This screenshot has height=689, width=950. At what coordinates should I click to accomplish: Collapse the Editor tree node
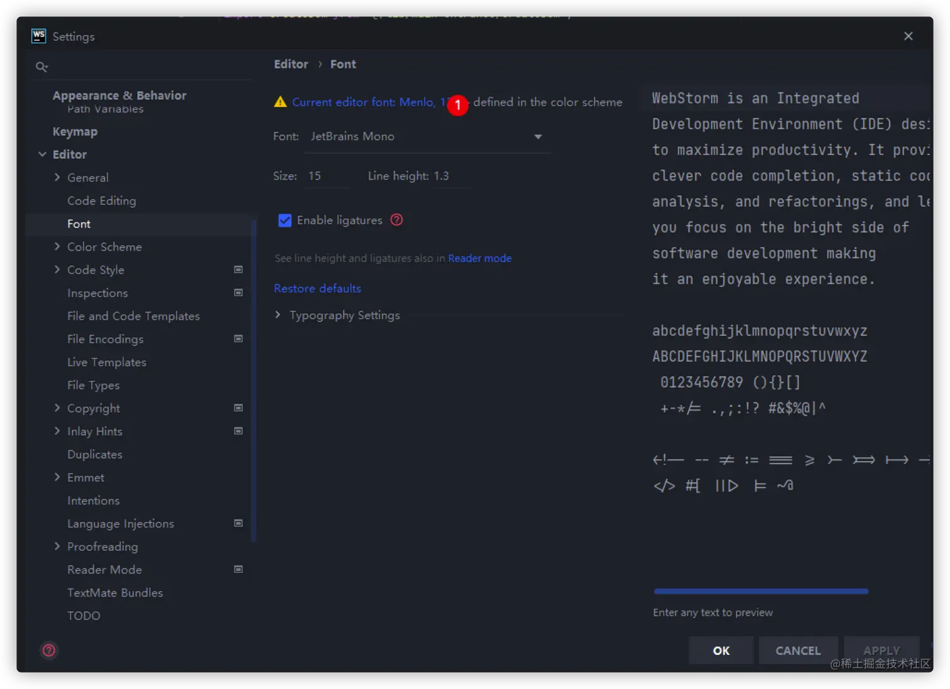[x=42, y=155]
